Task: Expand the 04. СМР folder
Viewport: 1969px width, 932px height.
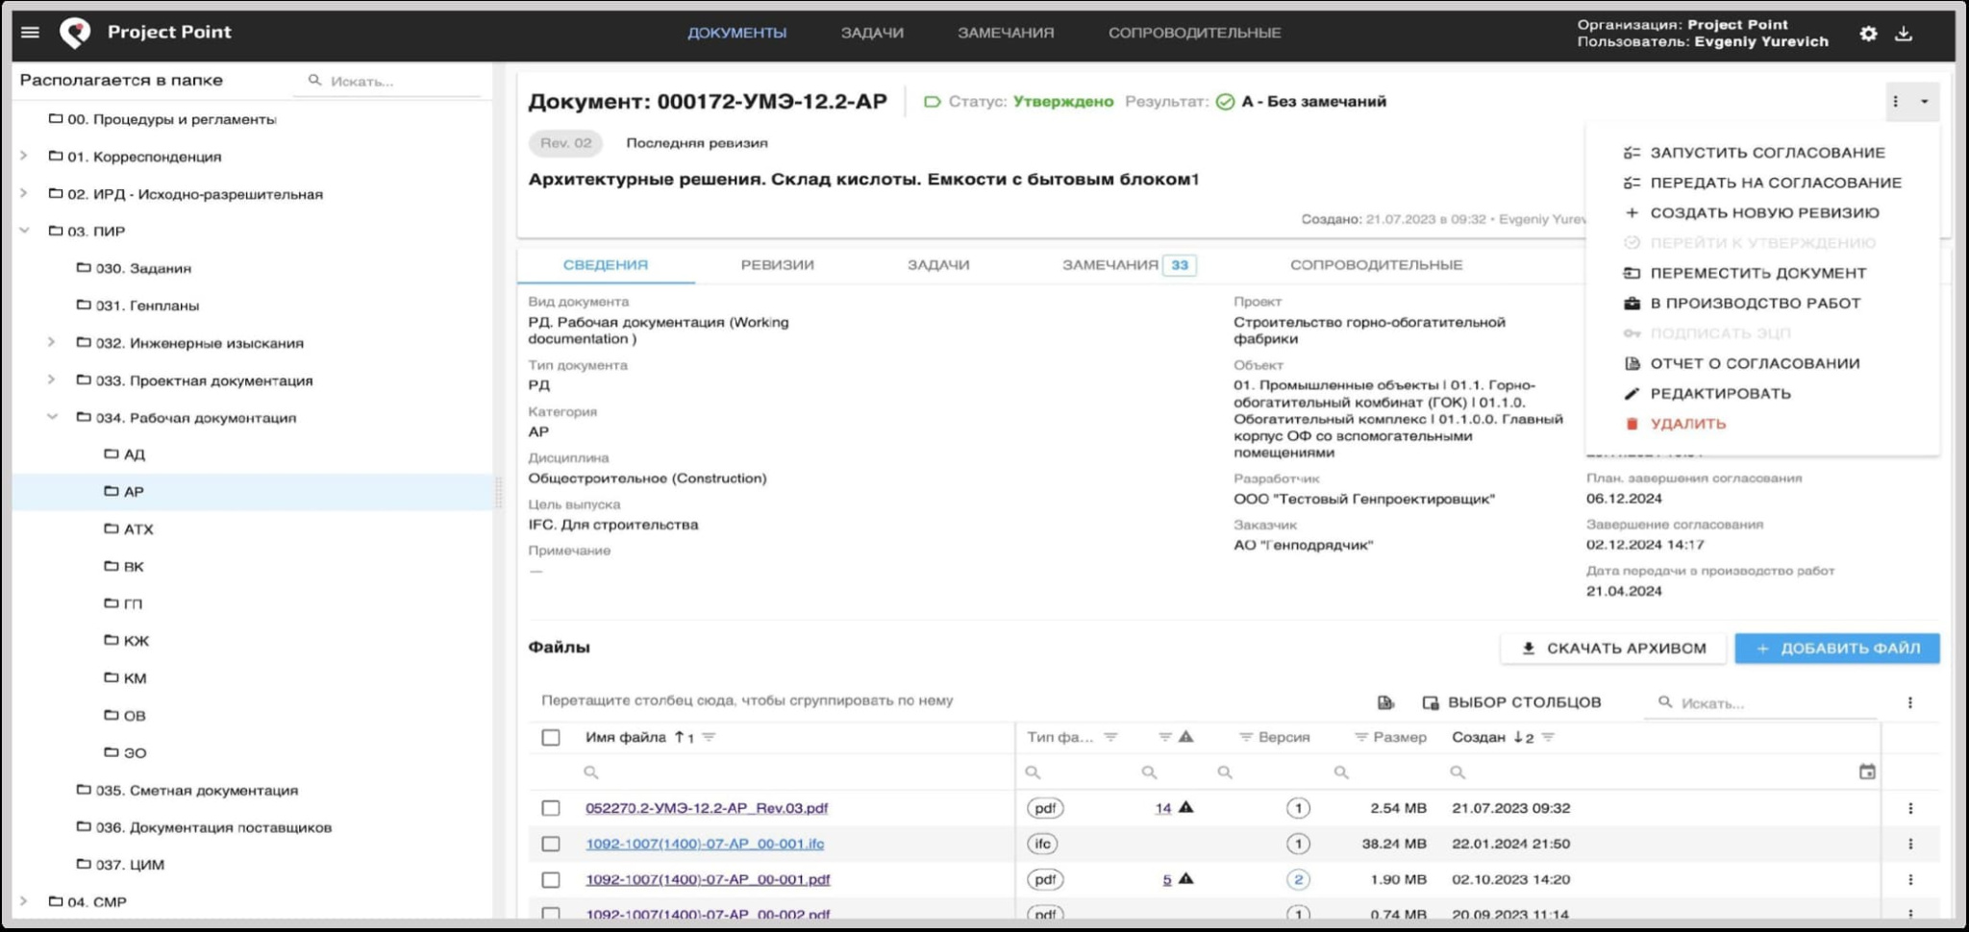Action: (24, 901)
